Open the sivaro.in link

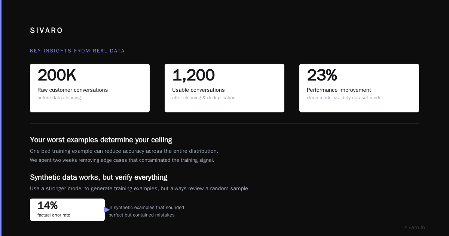click(415, 227)
